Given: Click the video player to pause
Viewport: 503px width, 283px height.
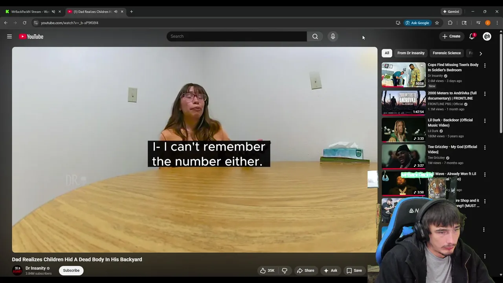Looking at the screenshot, I should tap(195, 150).
